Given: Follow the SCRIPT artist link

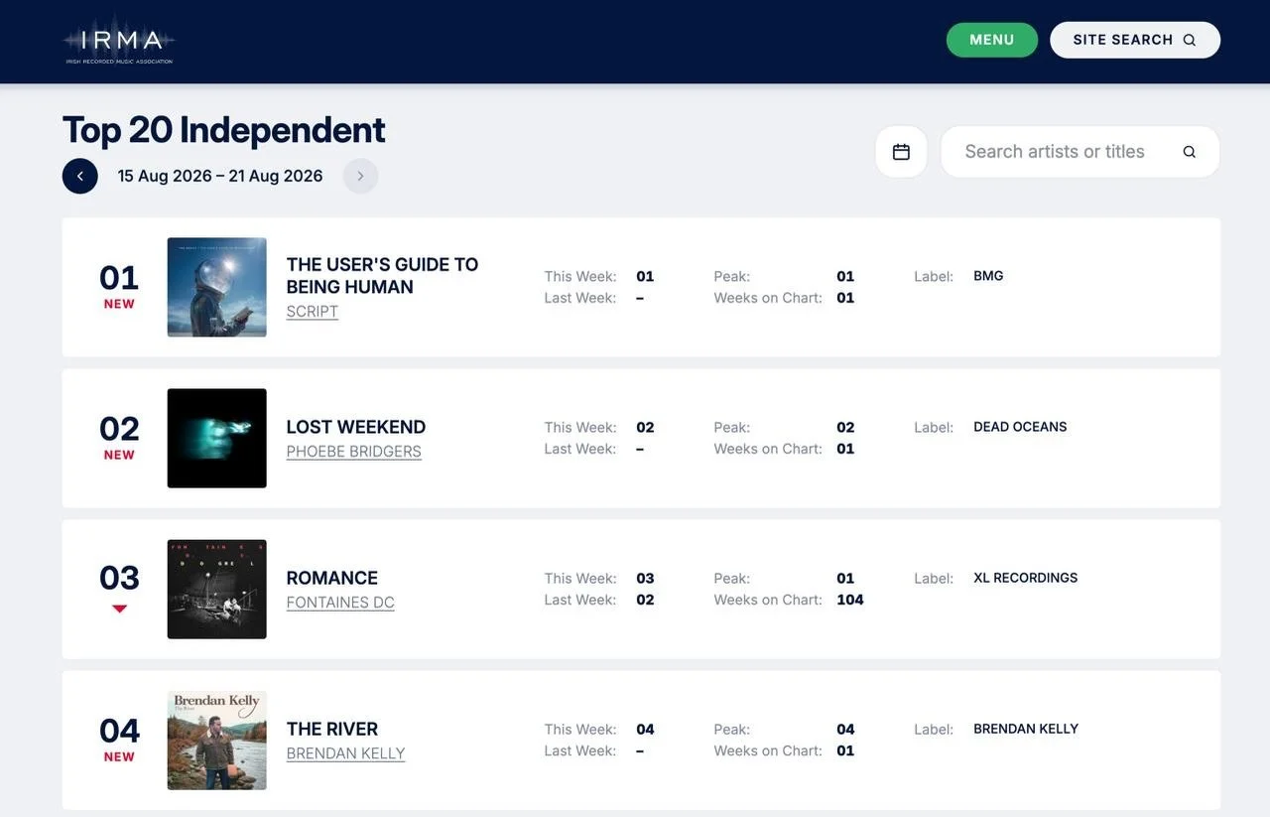Looking at the screenshot, I should [x=313, y=312].
